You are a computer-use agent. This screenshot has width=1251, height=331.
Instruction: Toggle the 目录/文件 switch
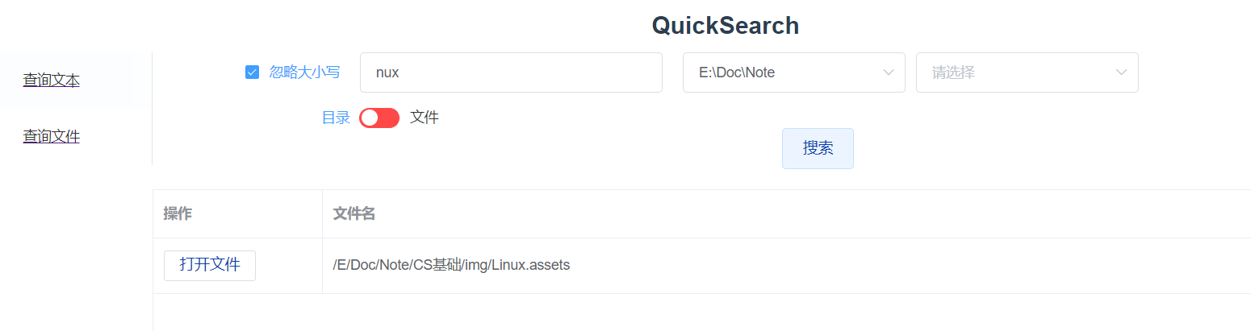(379, 118)
